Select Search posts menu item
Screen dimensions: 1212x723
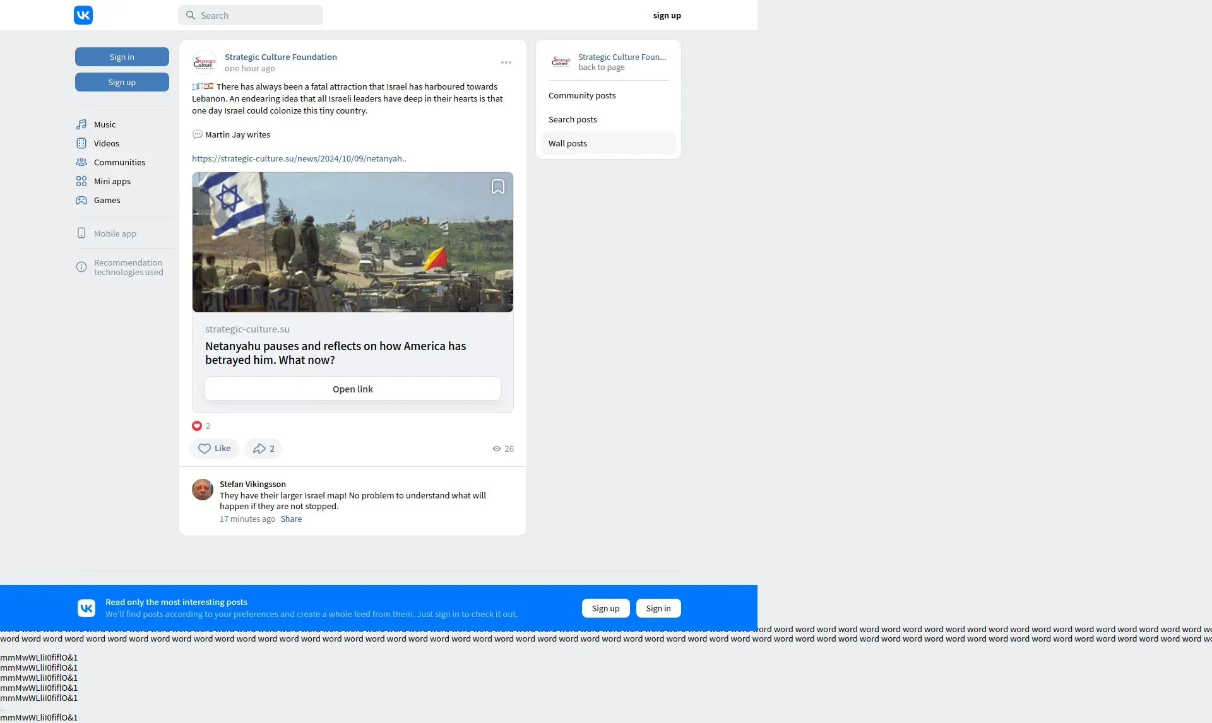tap(573, 119)
